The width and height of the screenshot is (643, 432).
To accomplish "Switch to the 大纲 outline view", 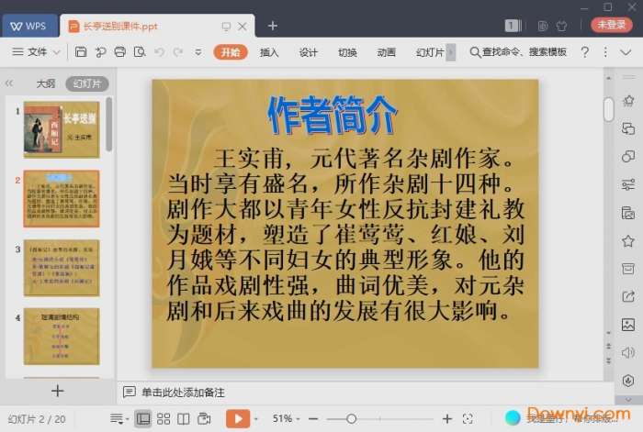I will 45,84.
